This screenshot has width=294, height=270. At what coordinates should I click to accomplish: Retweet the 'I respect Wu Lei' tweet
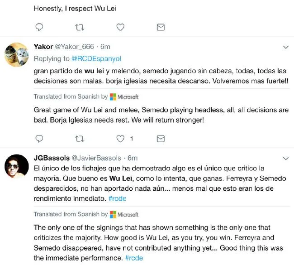click(x=80, y=27)
